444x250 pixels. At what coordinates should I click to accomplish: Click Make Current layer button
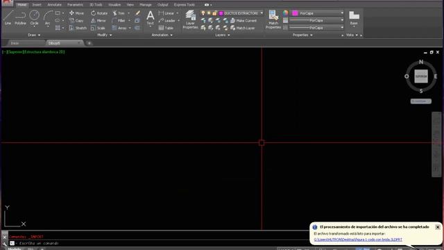point(244,20)
